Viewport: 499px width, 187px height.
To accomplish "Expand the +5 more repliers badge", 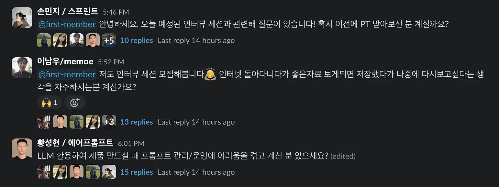I will coord(109,40).
